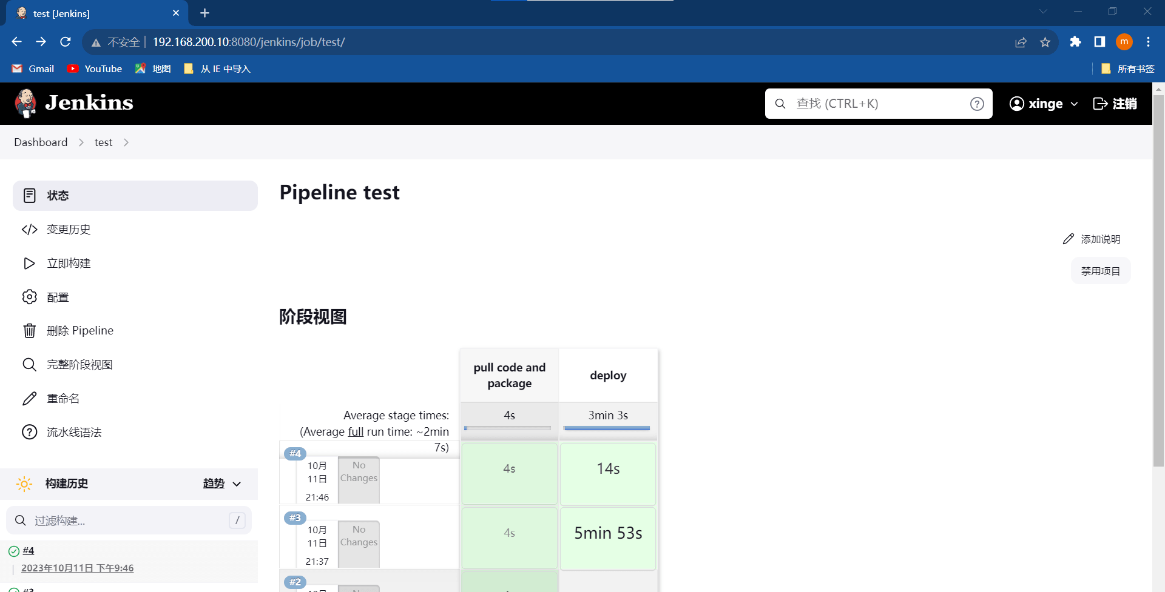Click the 构建历史 sun weather icon
1165x592 pixels.
tap(24, 484)
